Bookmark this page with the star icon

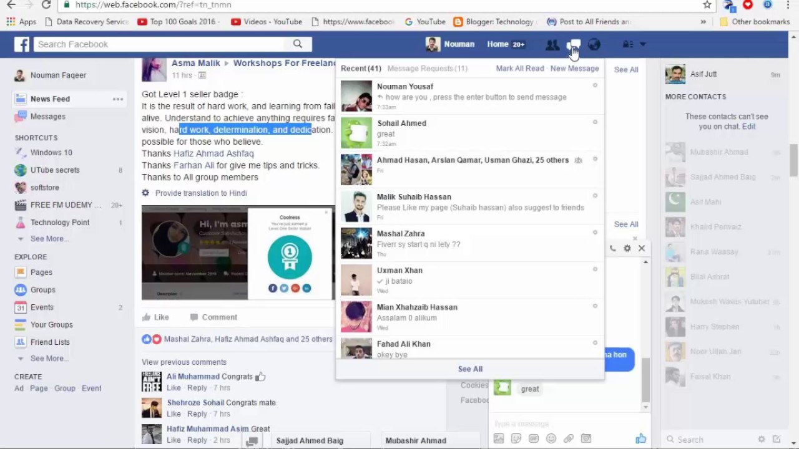click(x=707, y=5)
